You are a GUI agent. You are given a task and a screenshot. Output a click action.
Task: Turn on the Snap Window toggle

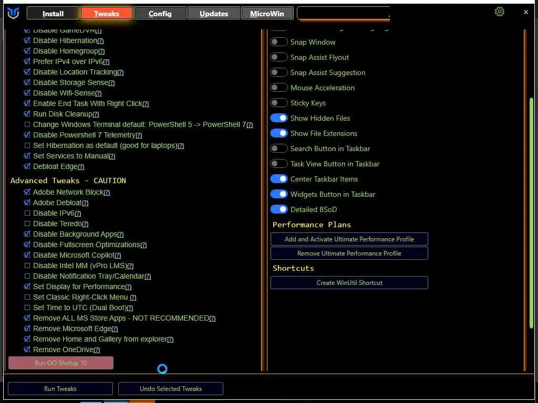tap(278, 42)
